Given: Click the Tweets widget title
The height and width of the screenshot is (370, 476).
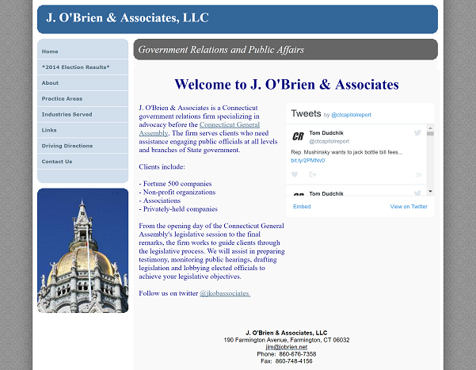Looking at the screenshot, I should tap(306, 113).
